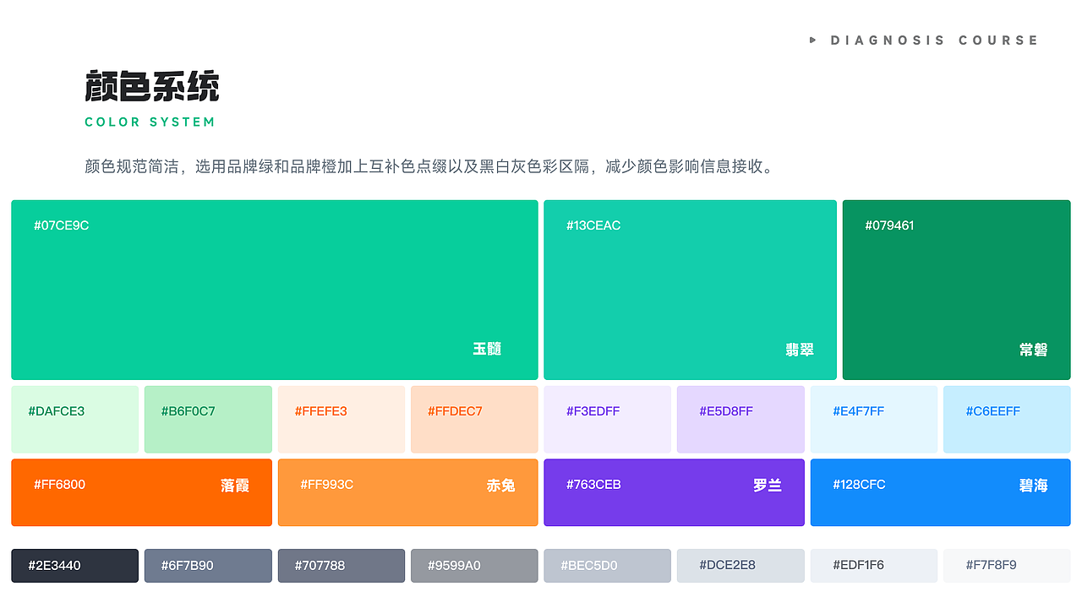Click the #FF993C light orange swatch

click(407, 492)
